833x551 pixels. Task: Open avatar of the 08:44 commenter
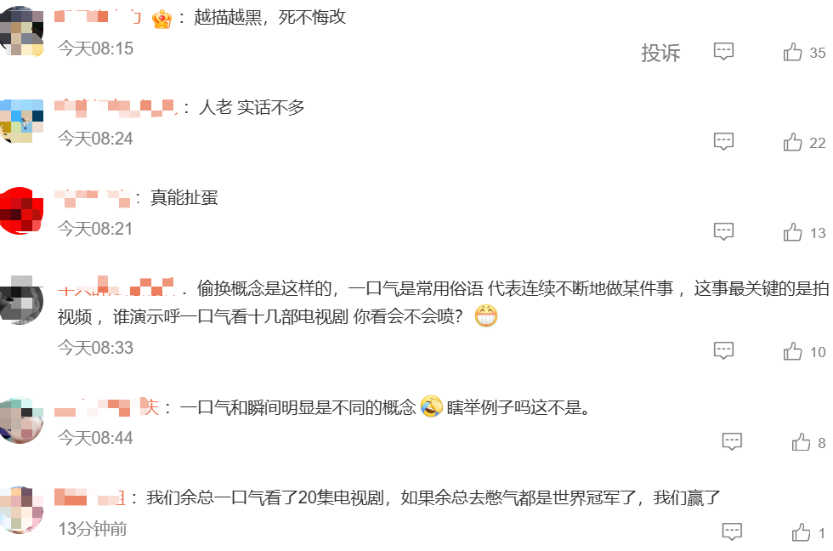point(21,420)
